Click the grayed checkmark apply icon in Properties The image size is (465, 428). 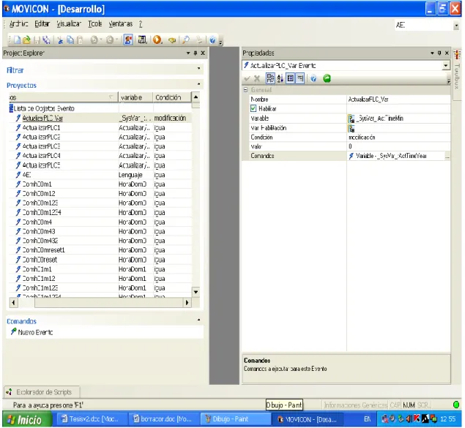247,79
